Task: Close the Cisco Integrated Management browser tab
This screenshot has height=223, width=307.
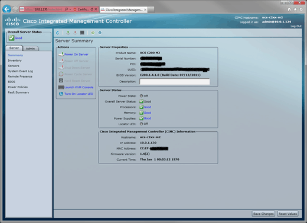Action: [x=145, y=9]
